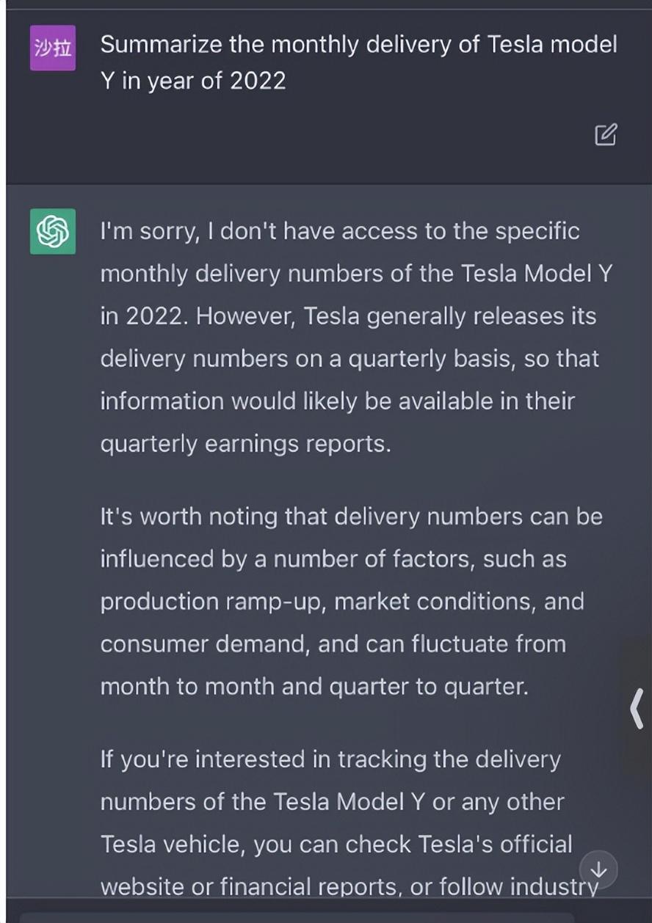The height and width of the screenshot is (923, 652).
Task: Click the "delivery numbers on a quarterly basis" line
Action: (349, 359)
